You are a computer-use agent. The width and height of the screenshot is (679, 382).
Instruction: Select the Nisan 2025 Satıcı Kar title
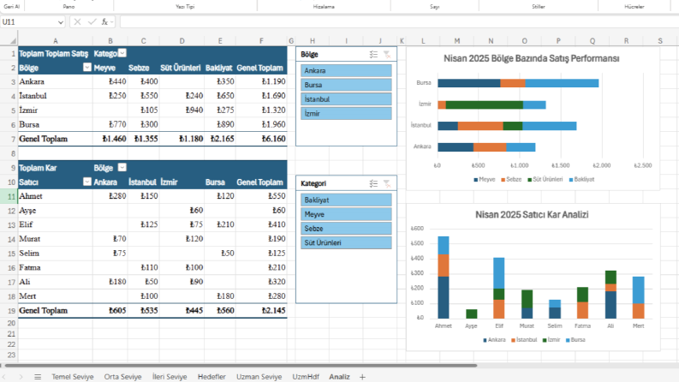(532, 214)
